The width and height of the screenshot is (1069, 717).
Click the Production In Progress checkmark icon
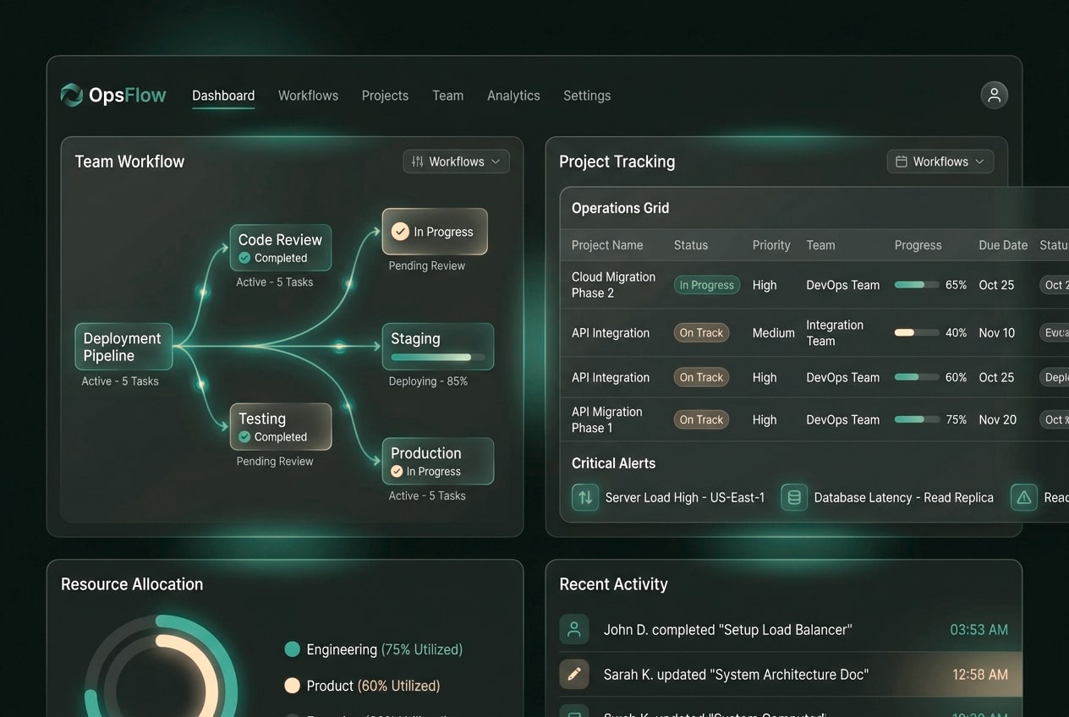pos(397,472)
